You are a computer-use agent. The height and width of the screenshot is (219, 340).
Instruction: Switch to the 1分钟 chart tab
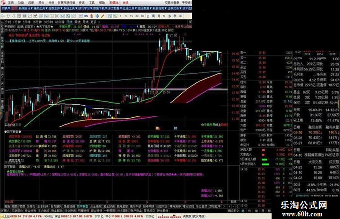click(17, 22)
